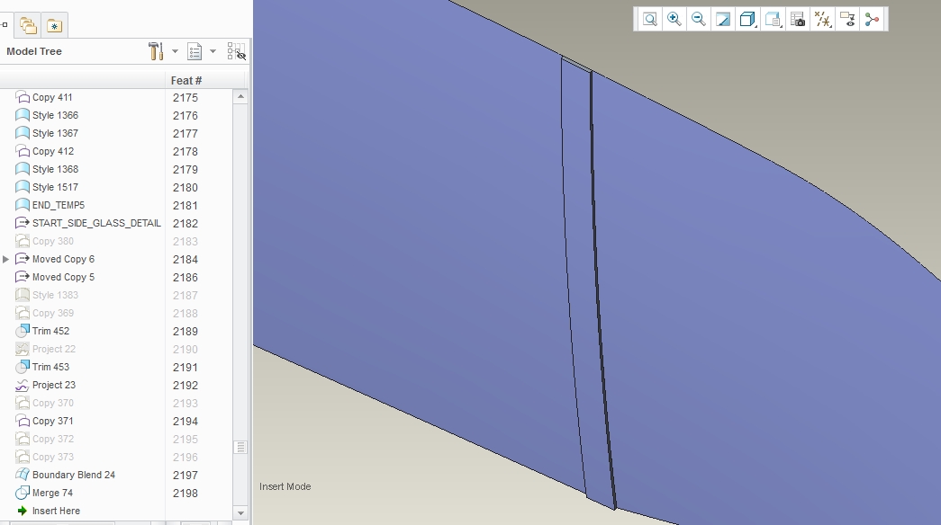
Task: Open the Datum Display Filters icon
Action: point(822,19)
